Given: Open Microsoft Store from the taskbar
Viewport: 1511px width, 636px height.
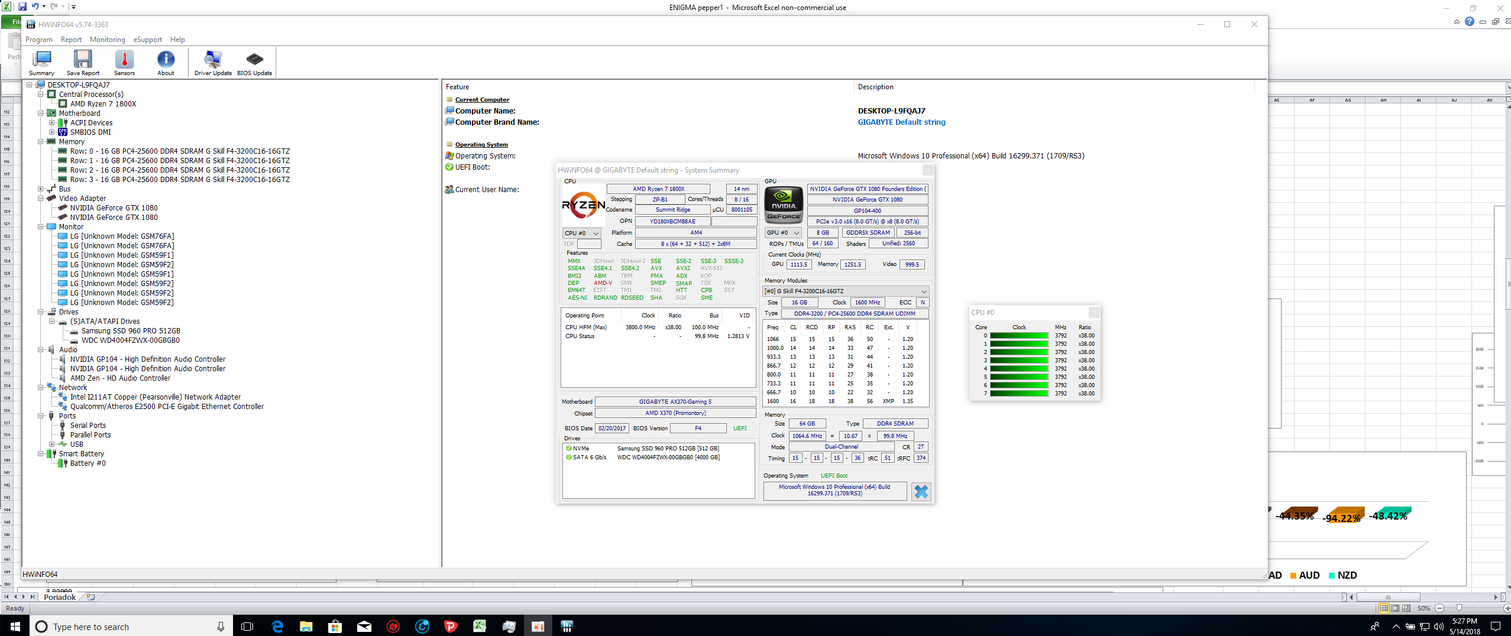Looking at the screenshot, I should (x=335, y=627).
